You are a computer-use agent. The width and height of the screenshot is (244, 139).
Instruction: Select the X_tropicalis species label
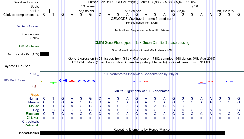click(30, 122)
